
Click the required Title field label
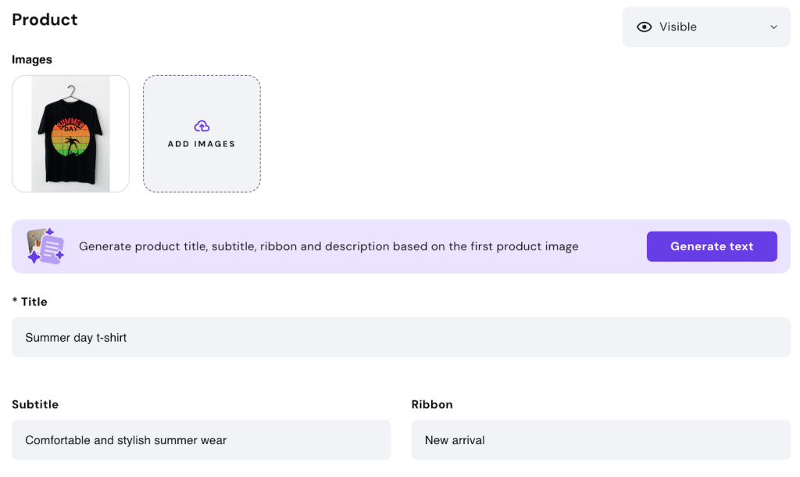click(29, 302)
